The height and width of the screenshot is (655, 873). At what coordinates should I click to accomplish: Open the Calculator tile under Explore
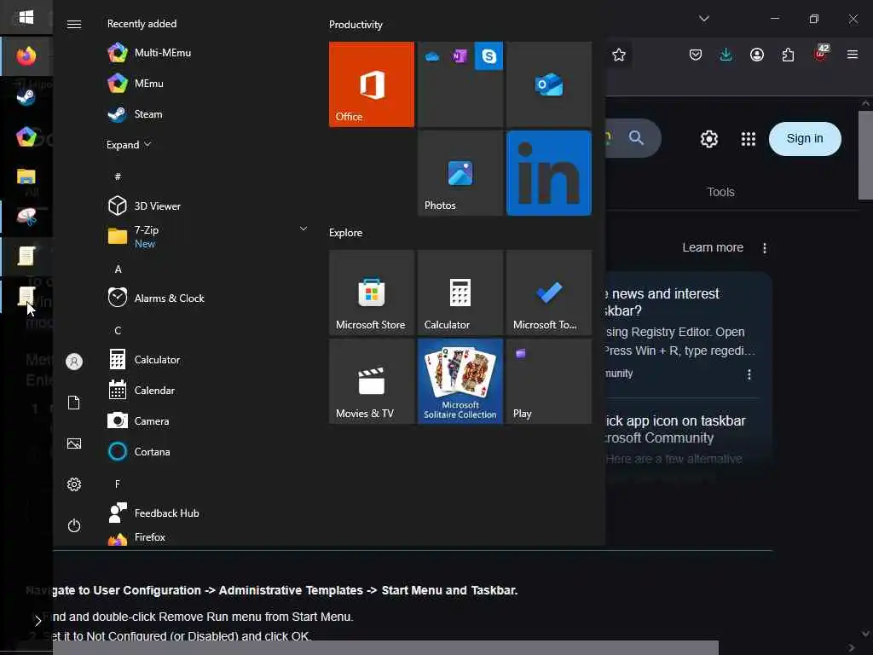[460, 293]
